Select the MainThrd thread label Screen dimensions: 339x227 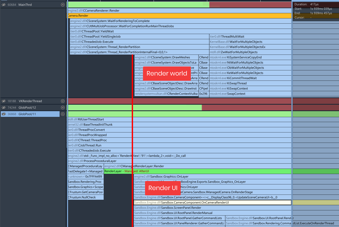25,5
